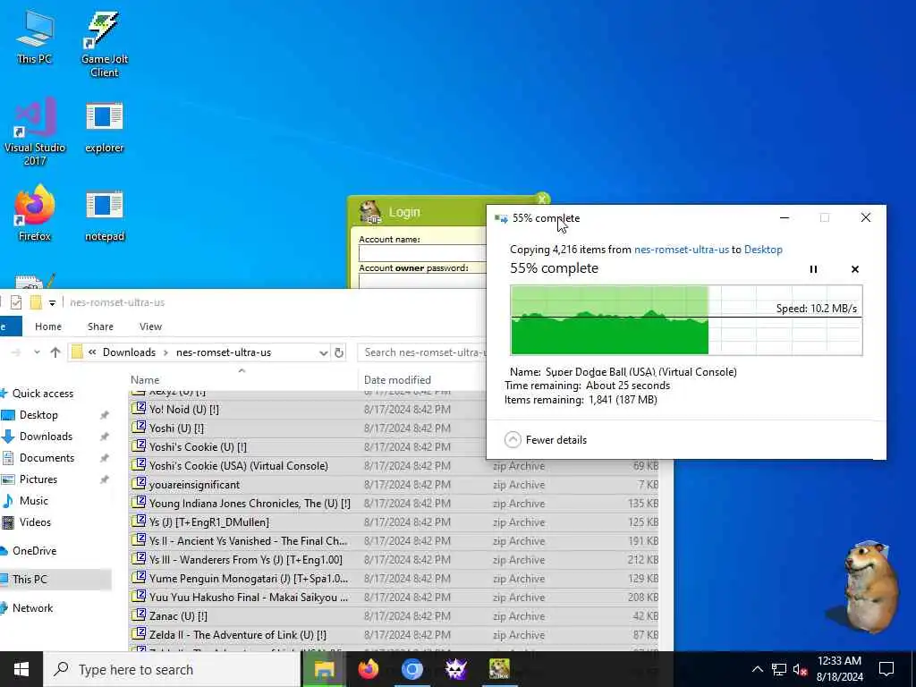This screenshot has height=687, width=916.
Task: Open Customize Quick Access Toolbar dropdown
Action: tap(52, 302)
